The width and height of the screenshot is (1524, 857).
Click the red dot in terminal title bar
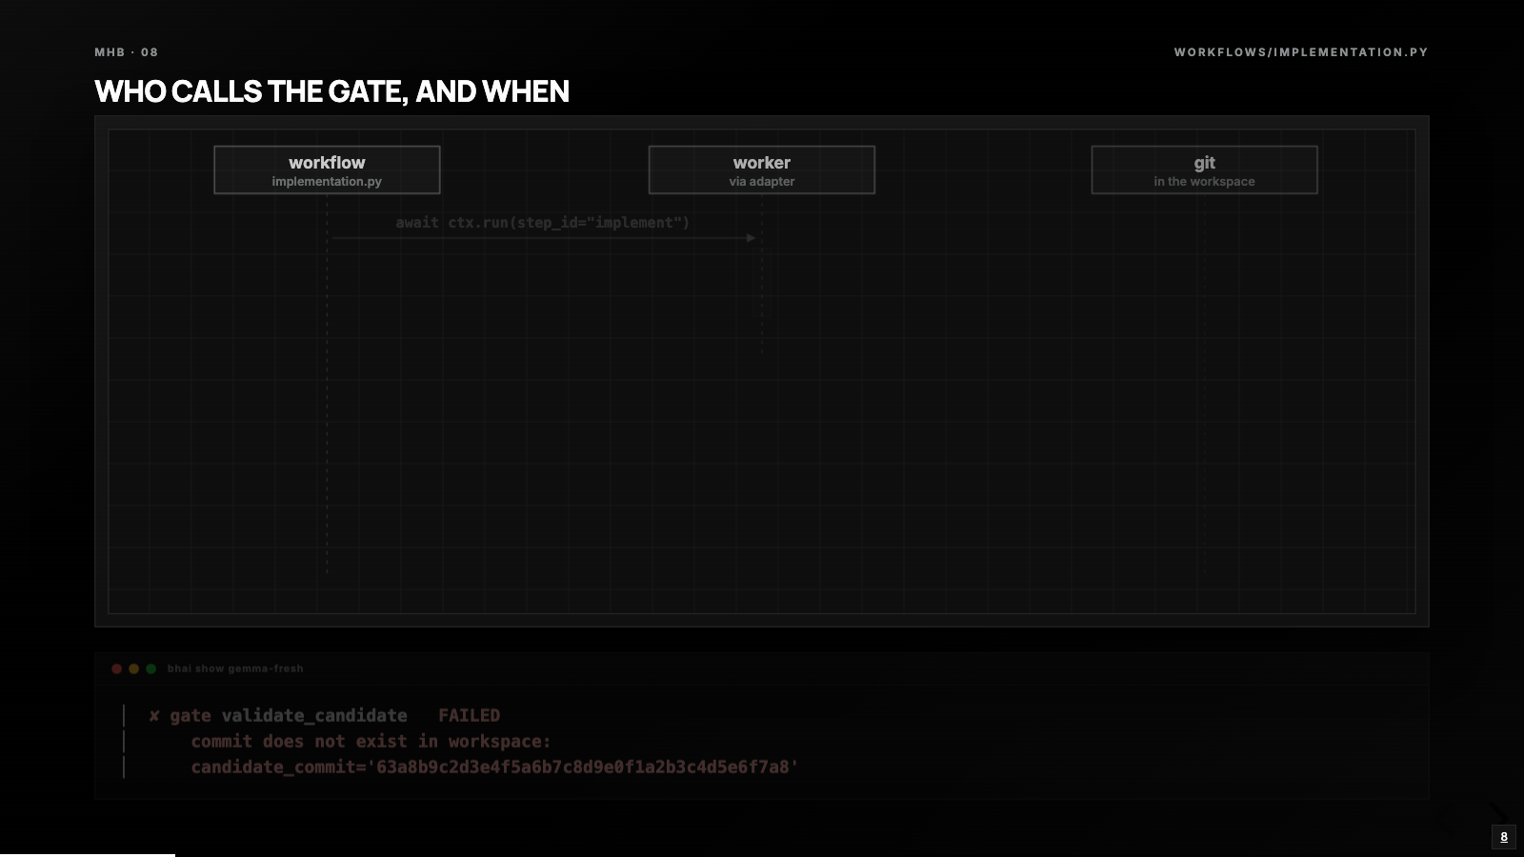[x=117, y=668]
